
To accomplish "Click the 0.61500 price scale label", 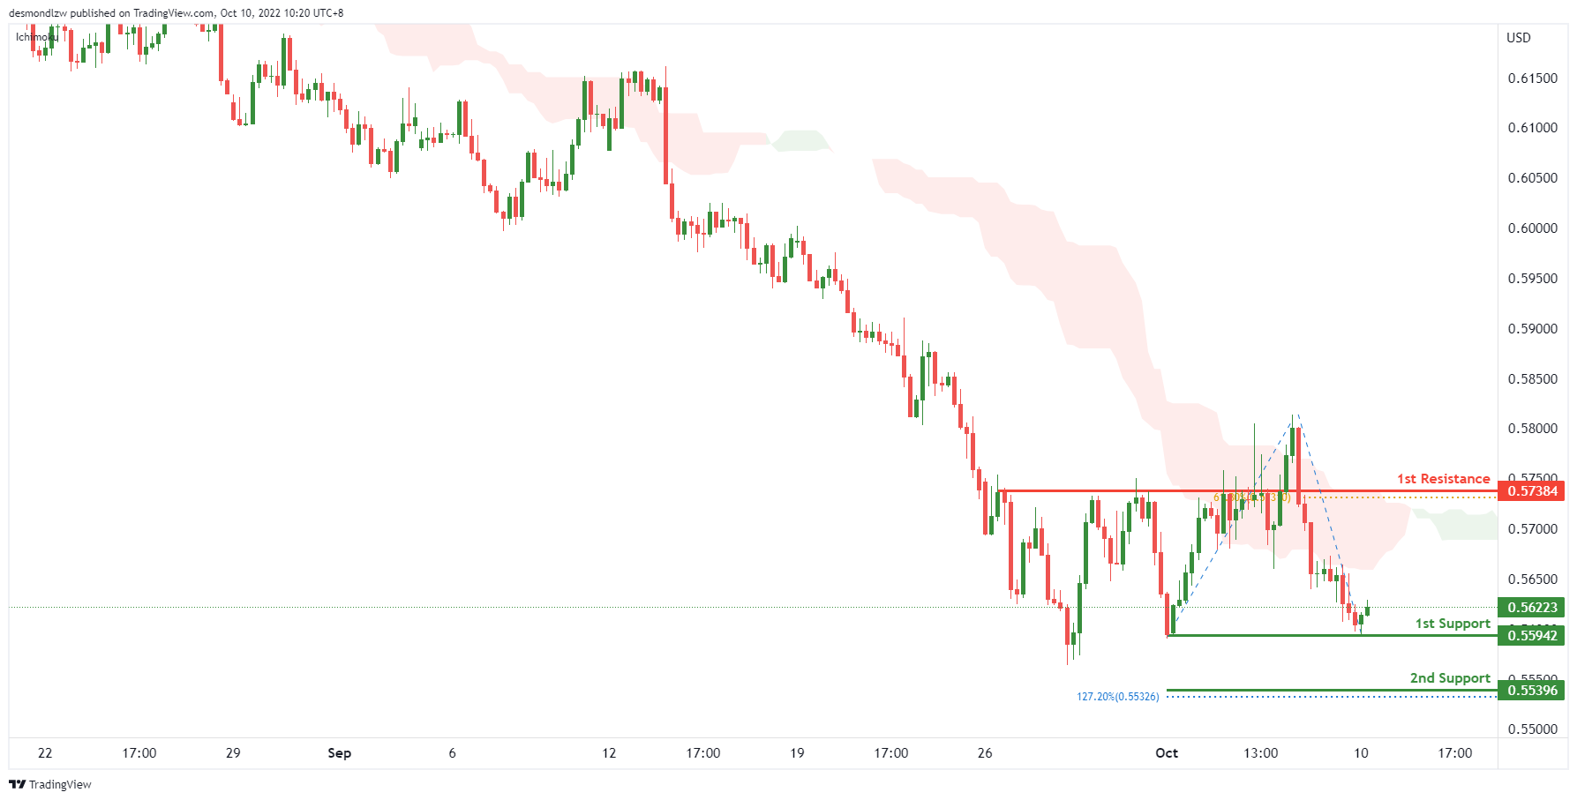I will click(x=1532, y=79).
